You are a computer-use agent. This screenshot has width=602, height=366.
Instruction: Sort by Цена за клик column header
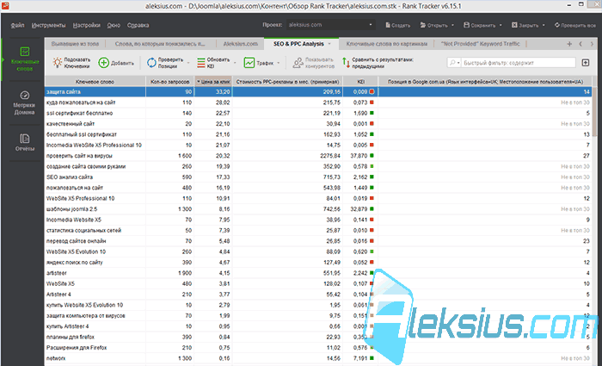click(x=213, y=82)
